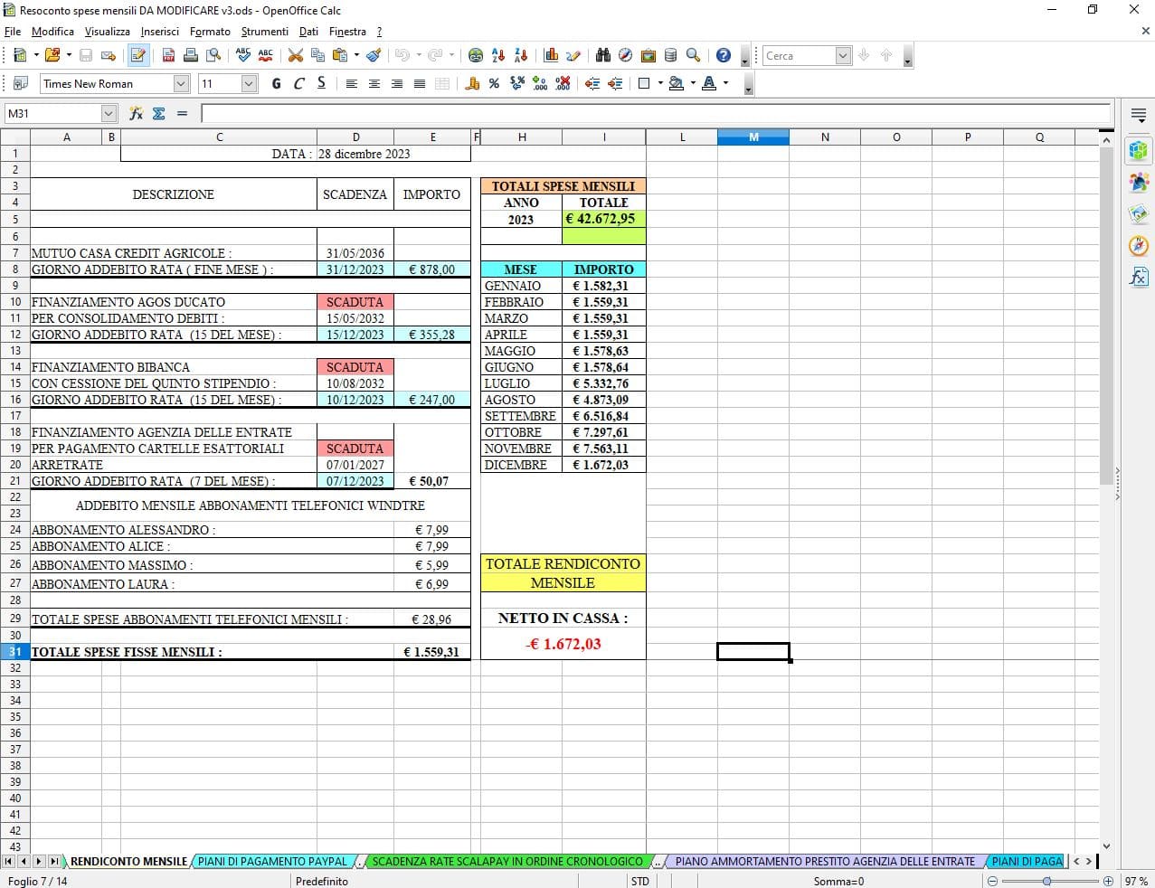Toggle italic (C) formatting
Screen dimensions: 1155x888
(298, 83)
